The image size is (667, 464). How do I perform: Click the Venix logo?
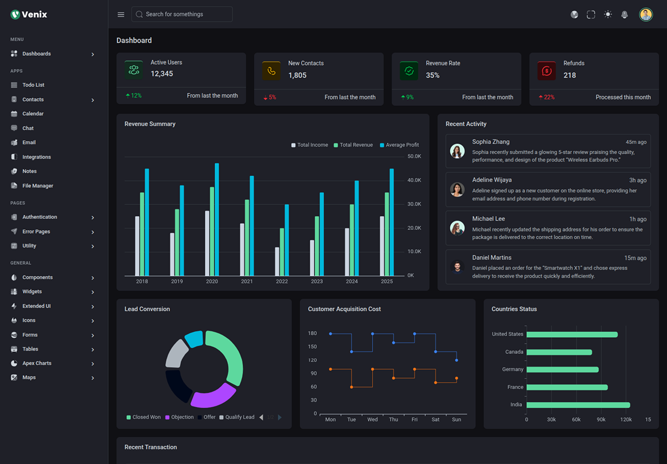pos(29,15)
